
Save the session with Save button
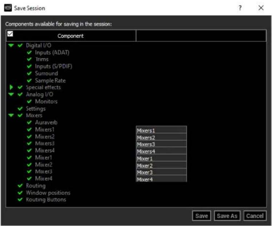coord(201,216)
